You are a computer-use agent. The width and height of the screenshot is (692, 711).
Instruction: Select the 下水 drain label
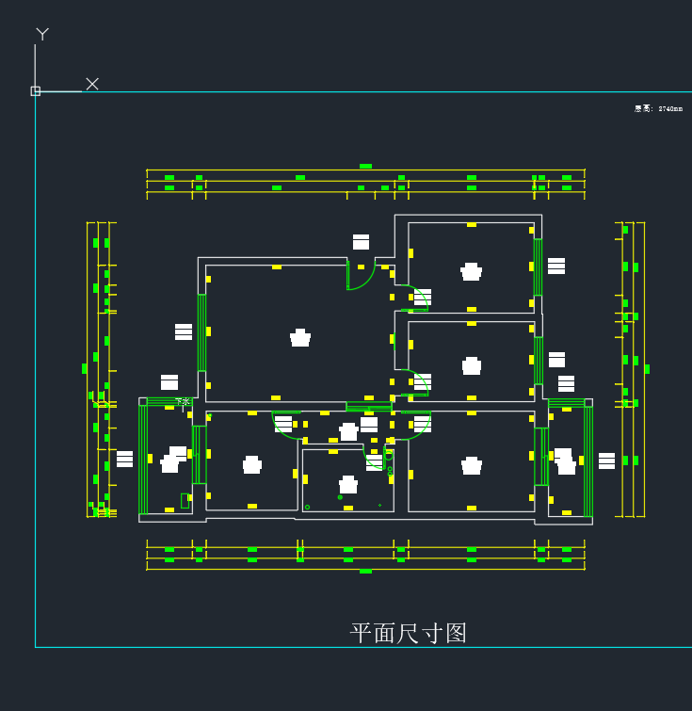coord(182,402)
